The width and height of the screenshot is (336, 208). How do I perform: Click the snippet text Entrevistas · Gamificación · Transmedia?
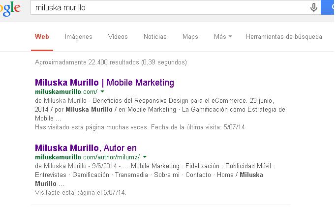coord(92,175)
